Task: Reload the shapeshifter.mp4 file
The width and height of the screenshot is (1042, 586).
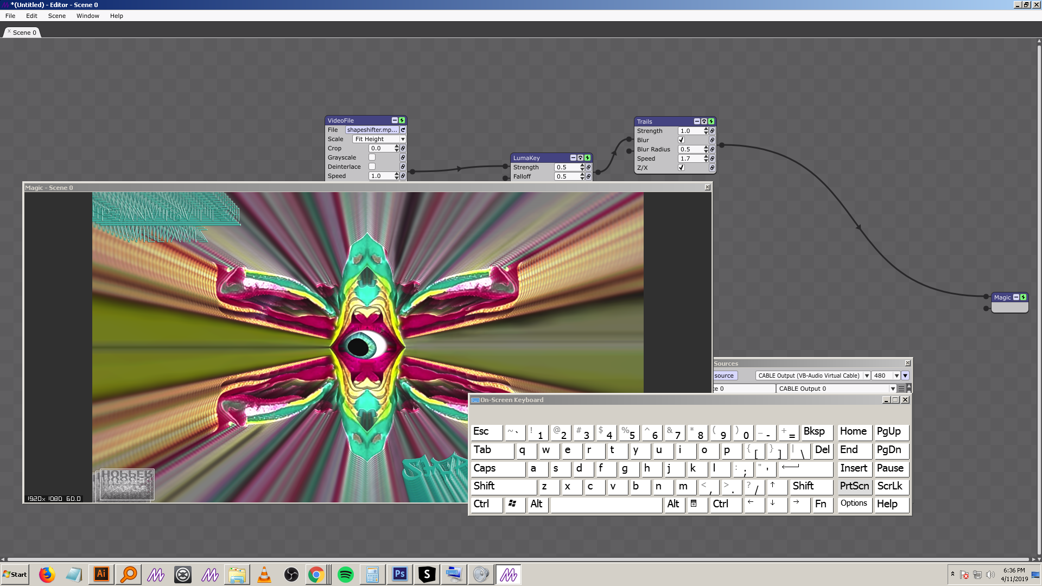Action: [403, 130]
